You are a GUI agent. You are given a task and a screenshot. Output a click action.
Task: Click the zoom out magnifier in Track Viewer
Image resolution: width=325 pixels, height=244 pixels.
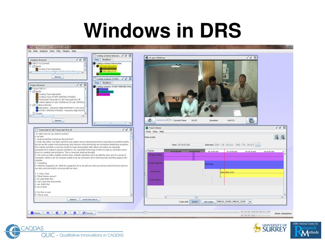pyautogui.click(x=276, y=137)
